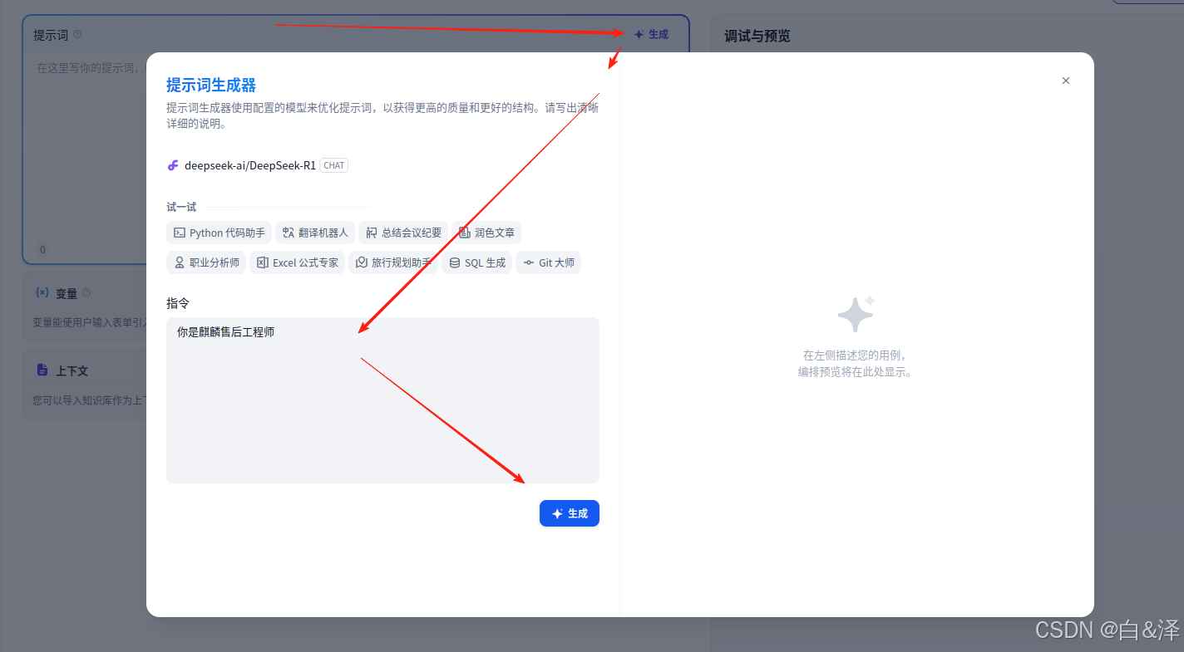Click the database icon on SQL 生成
The image size is (1184, 652).
454,262
